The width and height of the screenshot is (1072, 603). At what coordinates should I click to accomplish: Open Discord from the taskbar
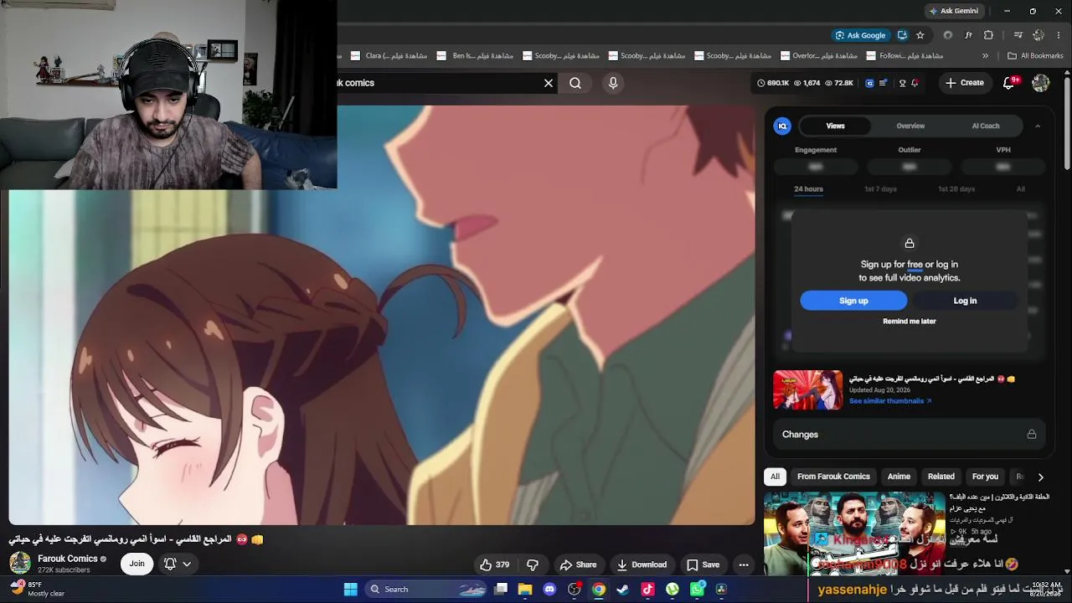coord(549,590)
